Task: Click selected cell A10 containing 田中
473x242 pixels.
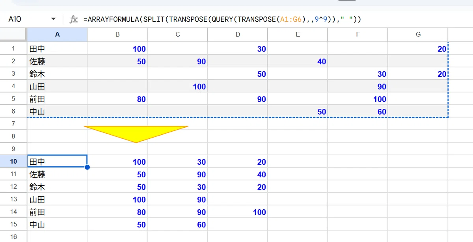Action: tap(57, 162)
